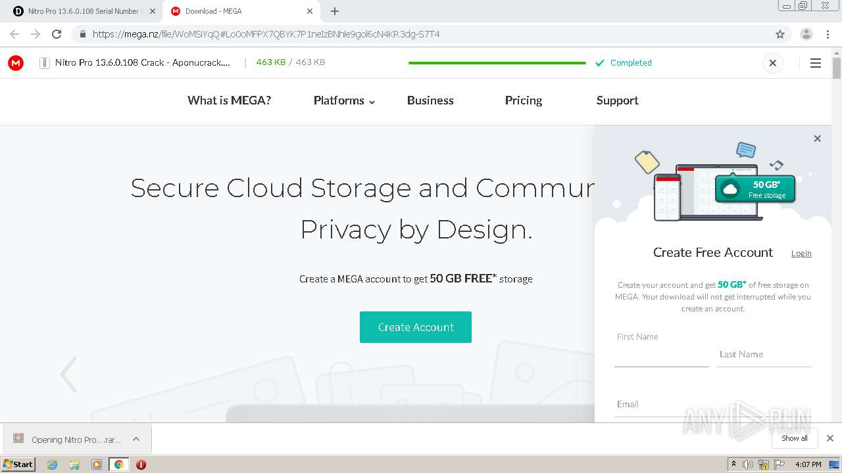
Task: Expand download item options chevron
Action: (x=136, y=439)
